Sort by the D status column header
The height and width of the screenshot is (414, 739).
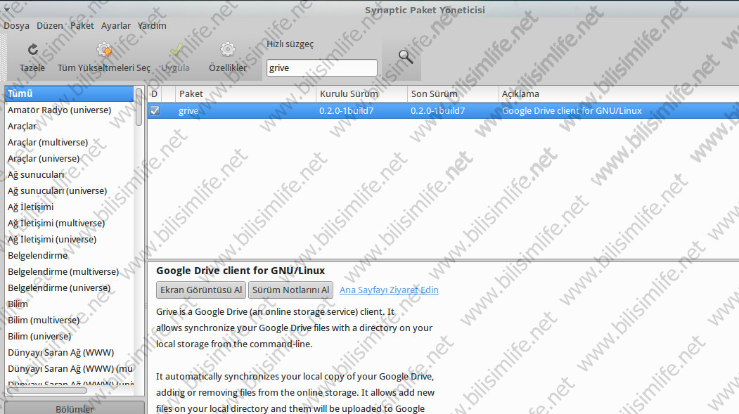(x=155, y=93)
